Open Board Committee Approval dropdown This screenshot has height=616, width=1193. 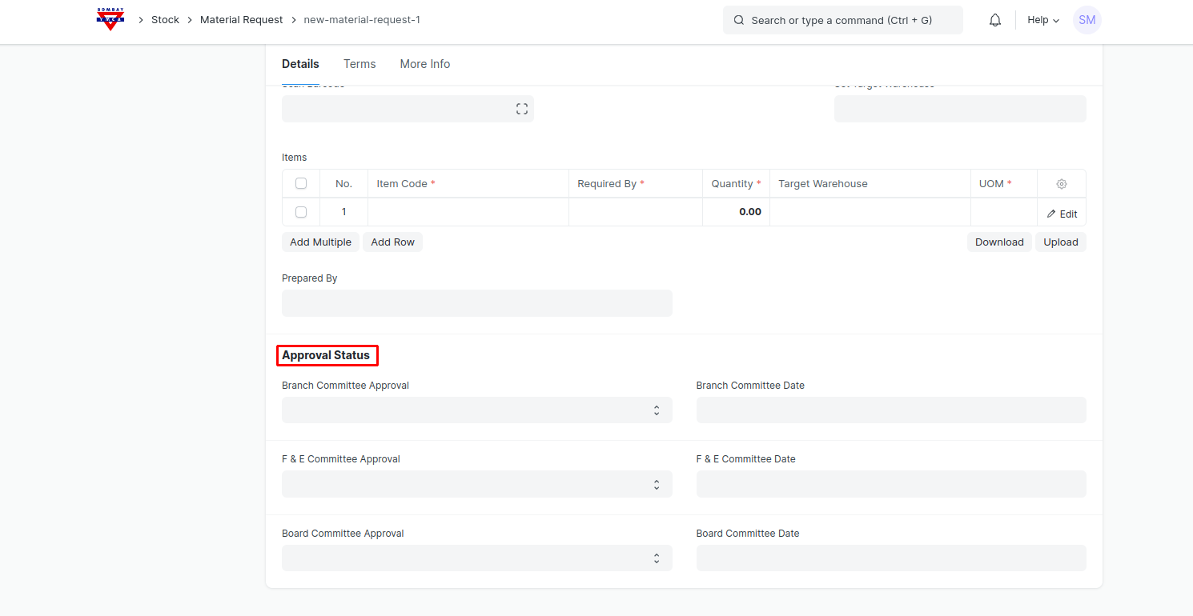(476, 558)
